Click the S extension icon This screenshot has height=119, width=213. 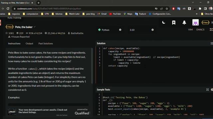pyautogui.click(x=189, y=9)
